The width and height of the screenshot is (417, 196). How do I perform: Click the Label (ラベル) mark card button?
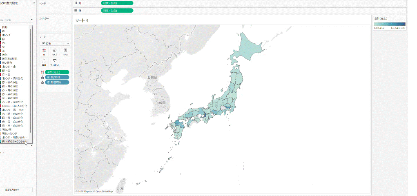65,51
